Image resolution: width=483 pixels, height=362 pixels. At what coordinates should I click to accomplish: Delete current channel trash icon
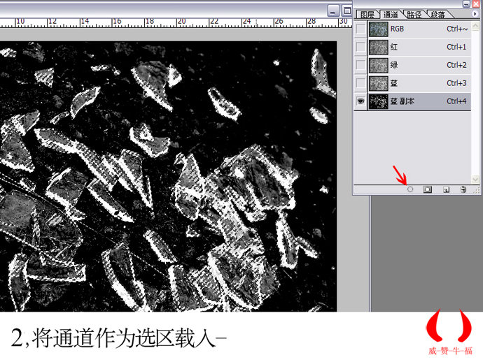463,189
